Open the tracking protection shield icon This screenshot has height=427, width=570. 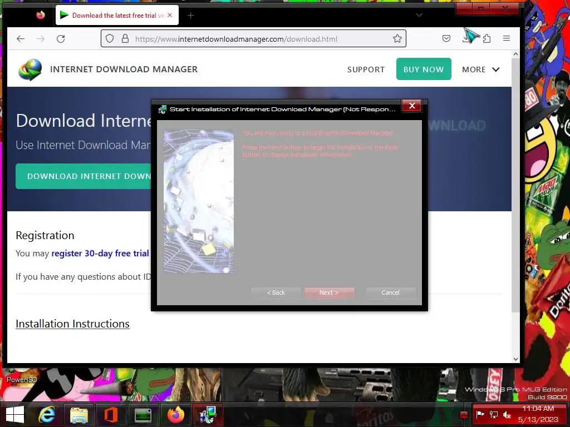click(110, 39)
